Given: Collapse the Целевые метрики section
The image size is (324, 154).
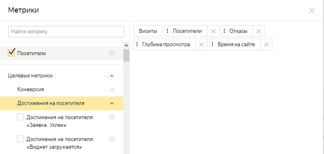Looking at the screenshot, I should (112, 76).
